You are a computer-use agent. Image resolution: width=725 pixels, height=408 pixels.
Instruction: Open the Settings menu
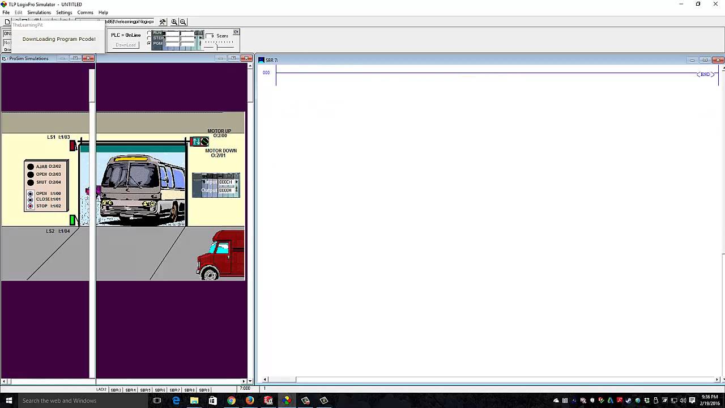coord(64,12)
